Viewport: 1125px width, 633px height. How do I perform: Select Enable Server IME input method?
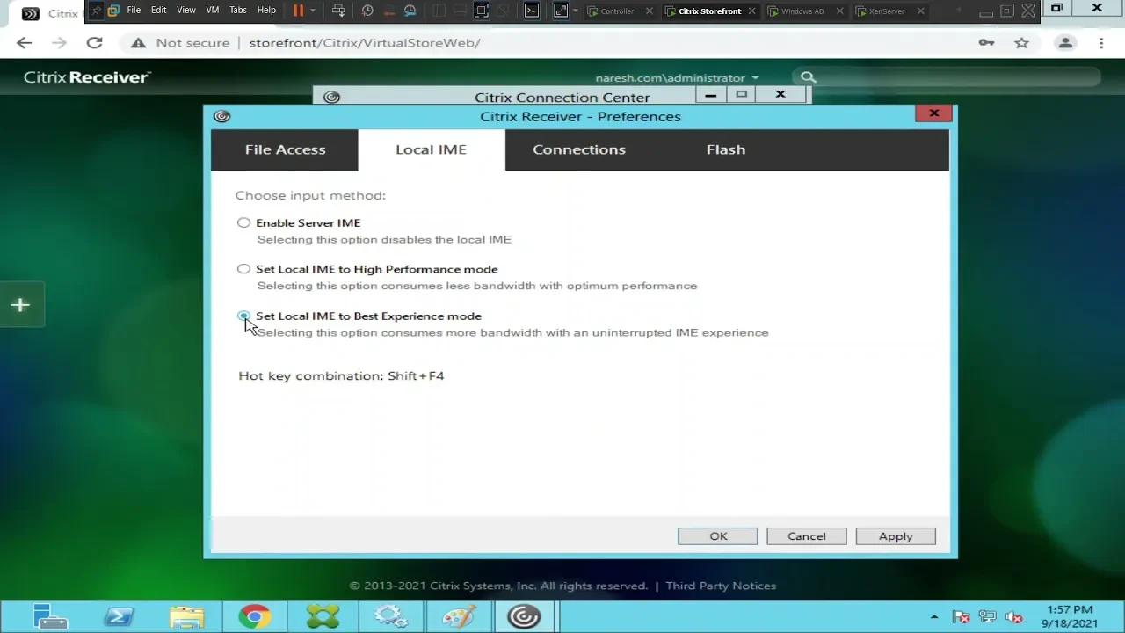point(243,222)
